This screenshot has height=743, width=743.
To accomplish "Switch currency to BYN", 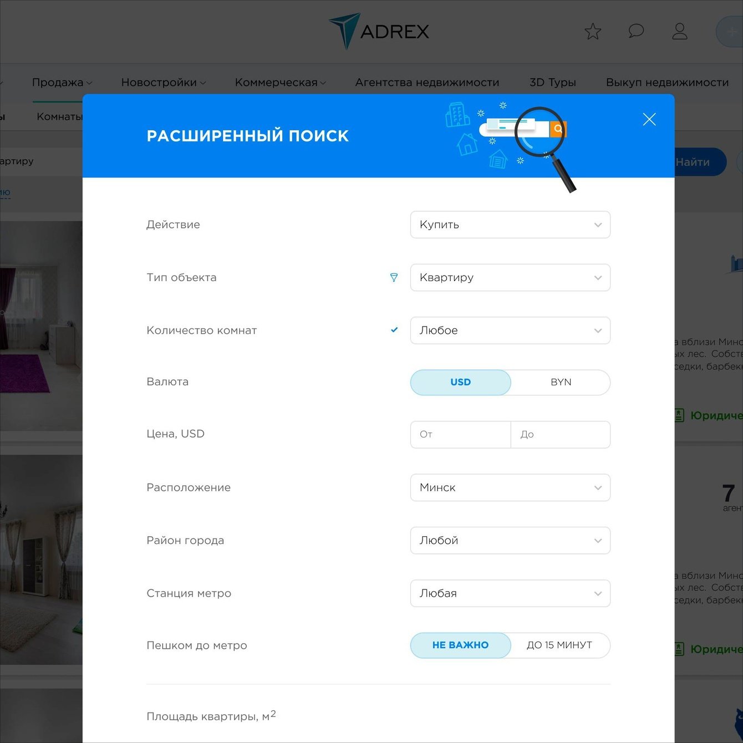I will 561,382.
